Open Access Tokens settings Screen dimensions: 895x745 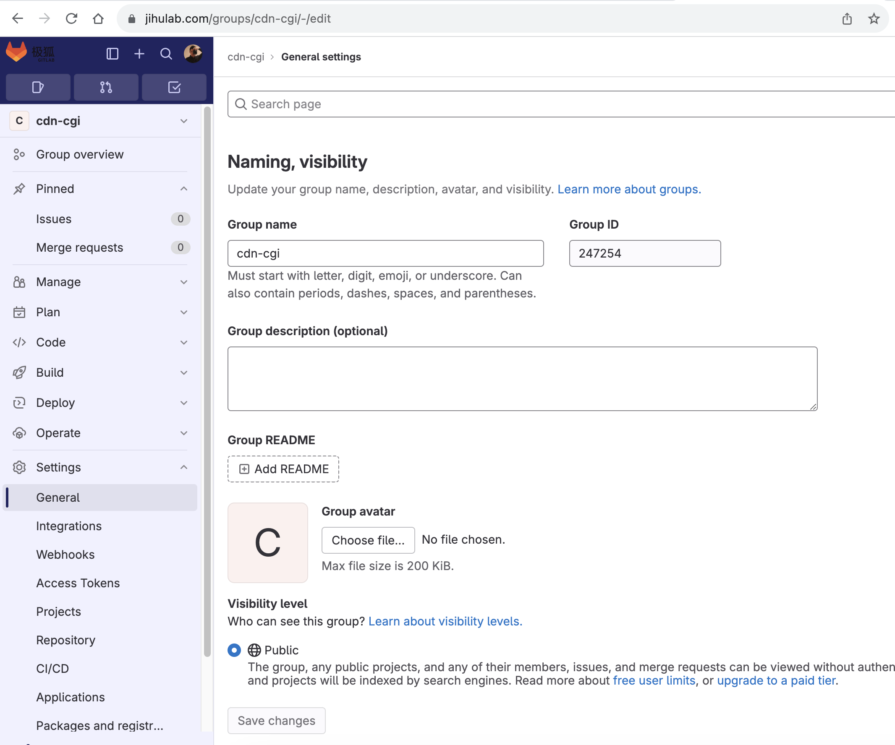[x=100, y=583]
